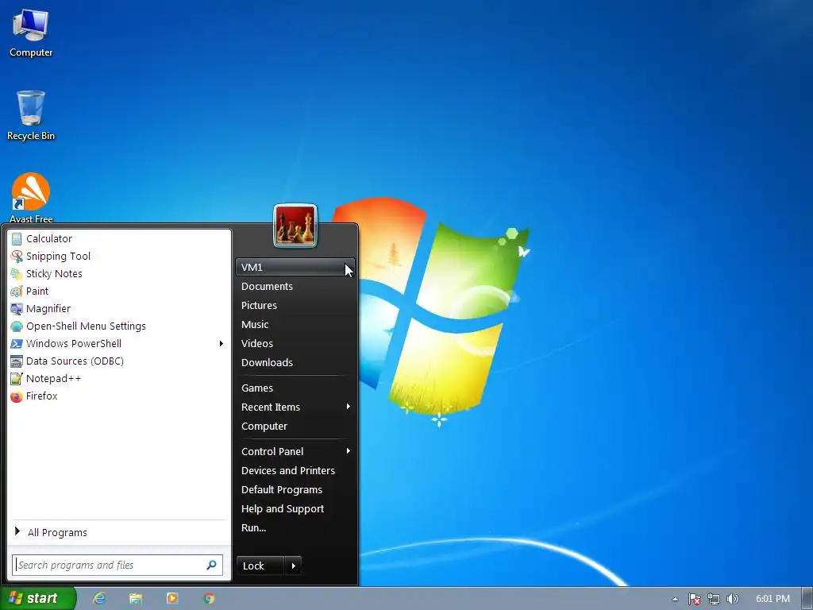Click the chess user account picture
The width and height of the screenshot is (813, 610).
[x=295, y=225]
